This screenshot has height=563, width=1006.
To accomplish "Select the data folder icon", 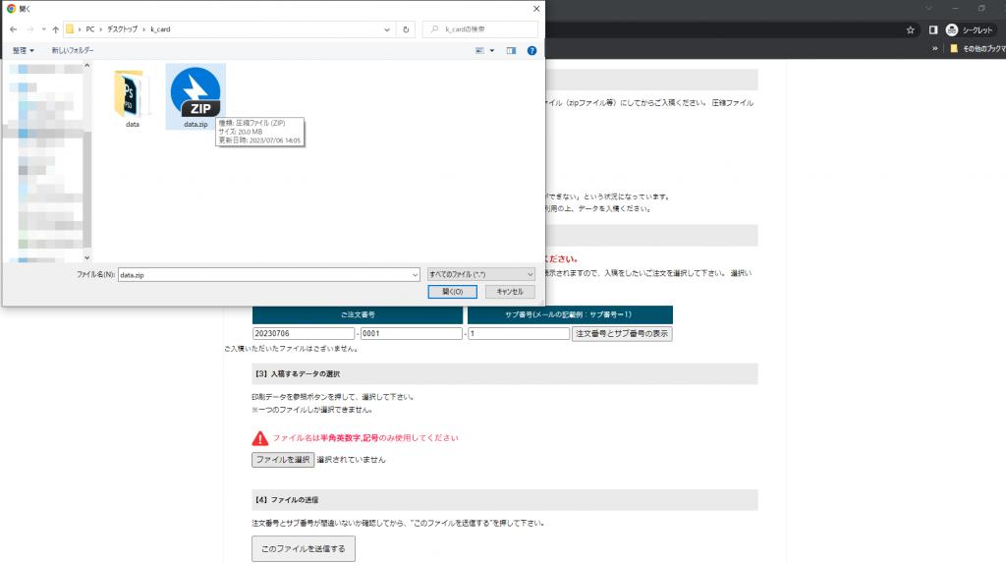I will pos(132,93).
